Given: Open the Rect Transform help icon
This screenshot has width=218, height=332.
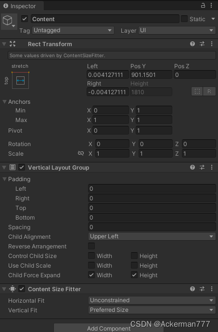Looking at the screenshot, I should coord(192,44).
